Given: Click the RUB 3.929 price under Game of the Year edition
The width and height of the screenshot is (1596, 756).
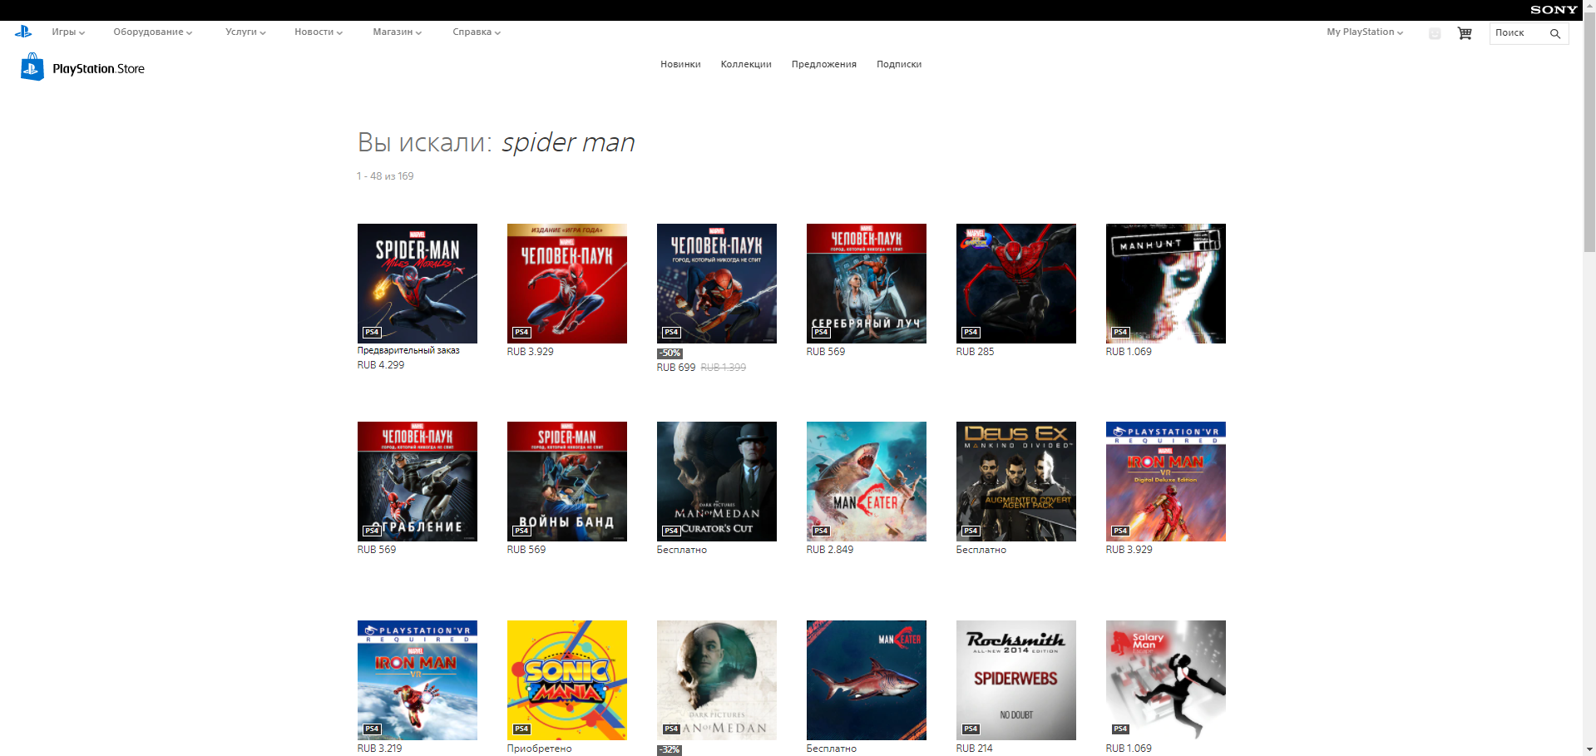Looking at the screenshot, I should coord(531,352).
